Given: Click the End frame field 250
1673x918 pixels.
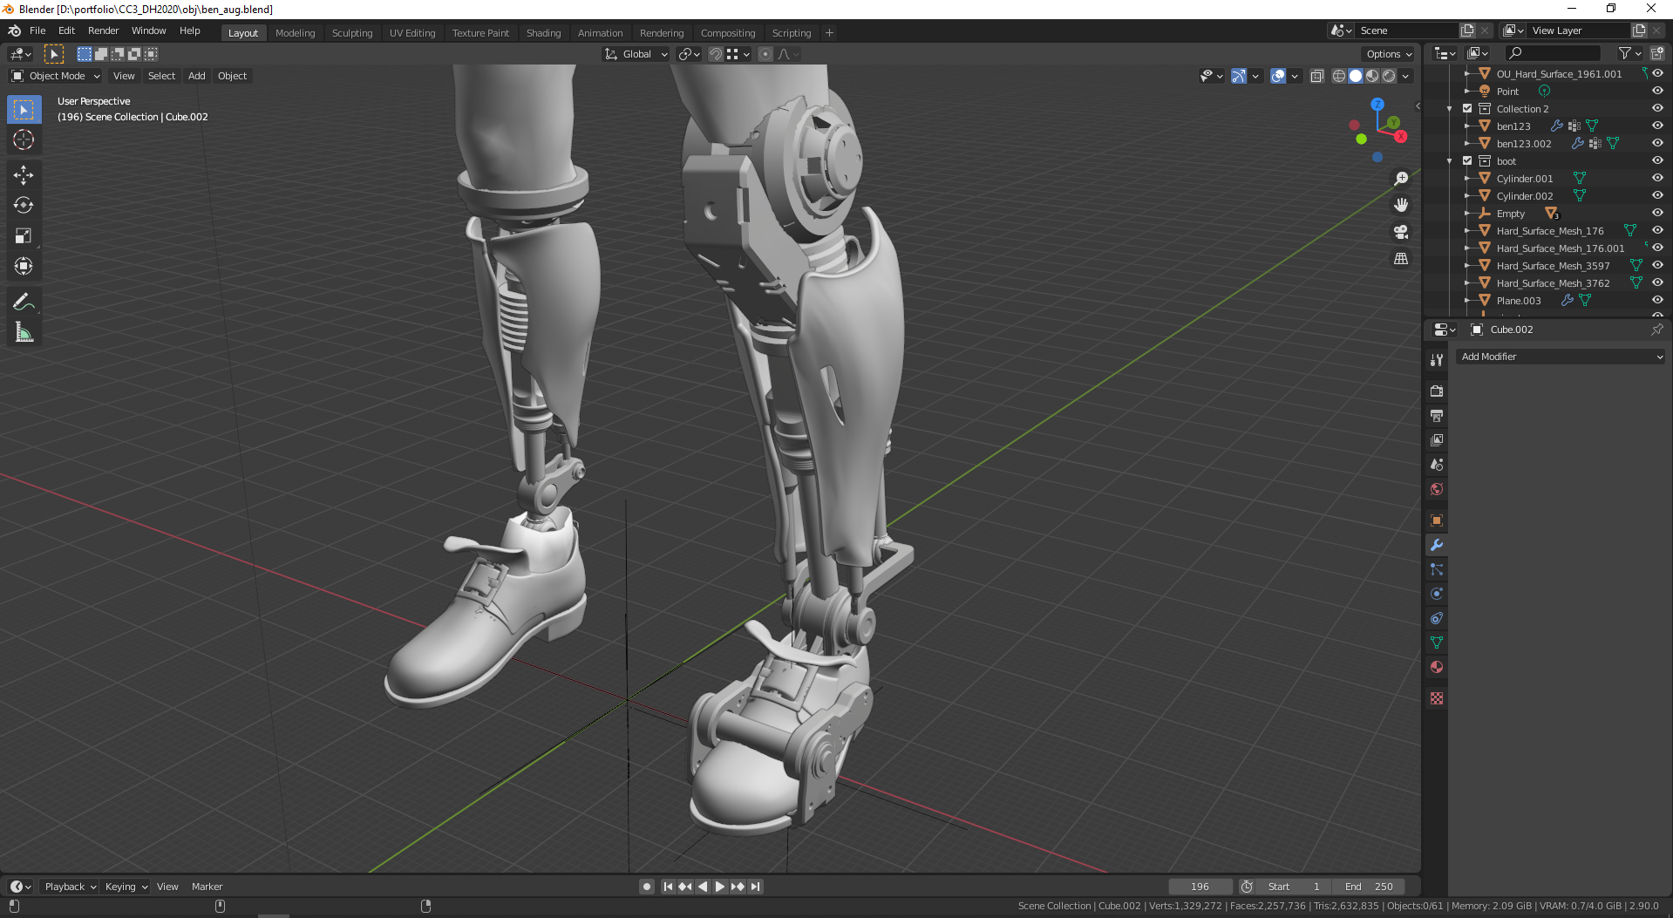Looking at the screenshot, I should 1369,887.
